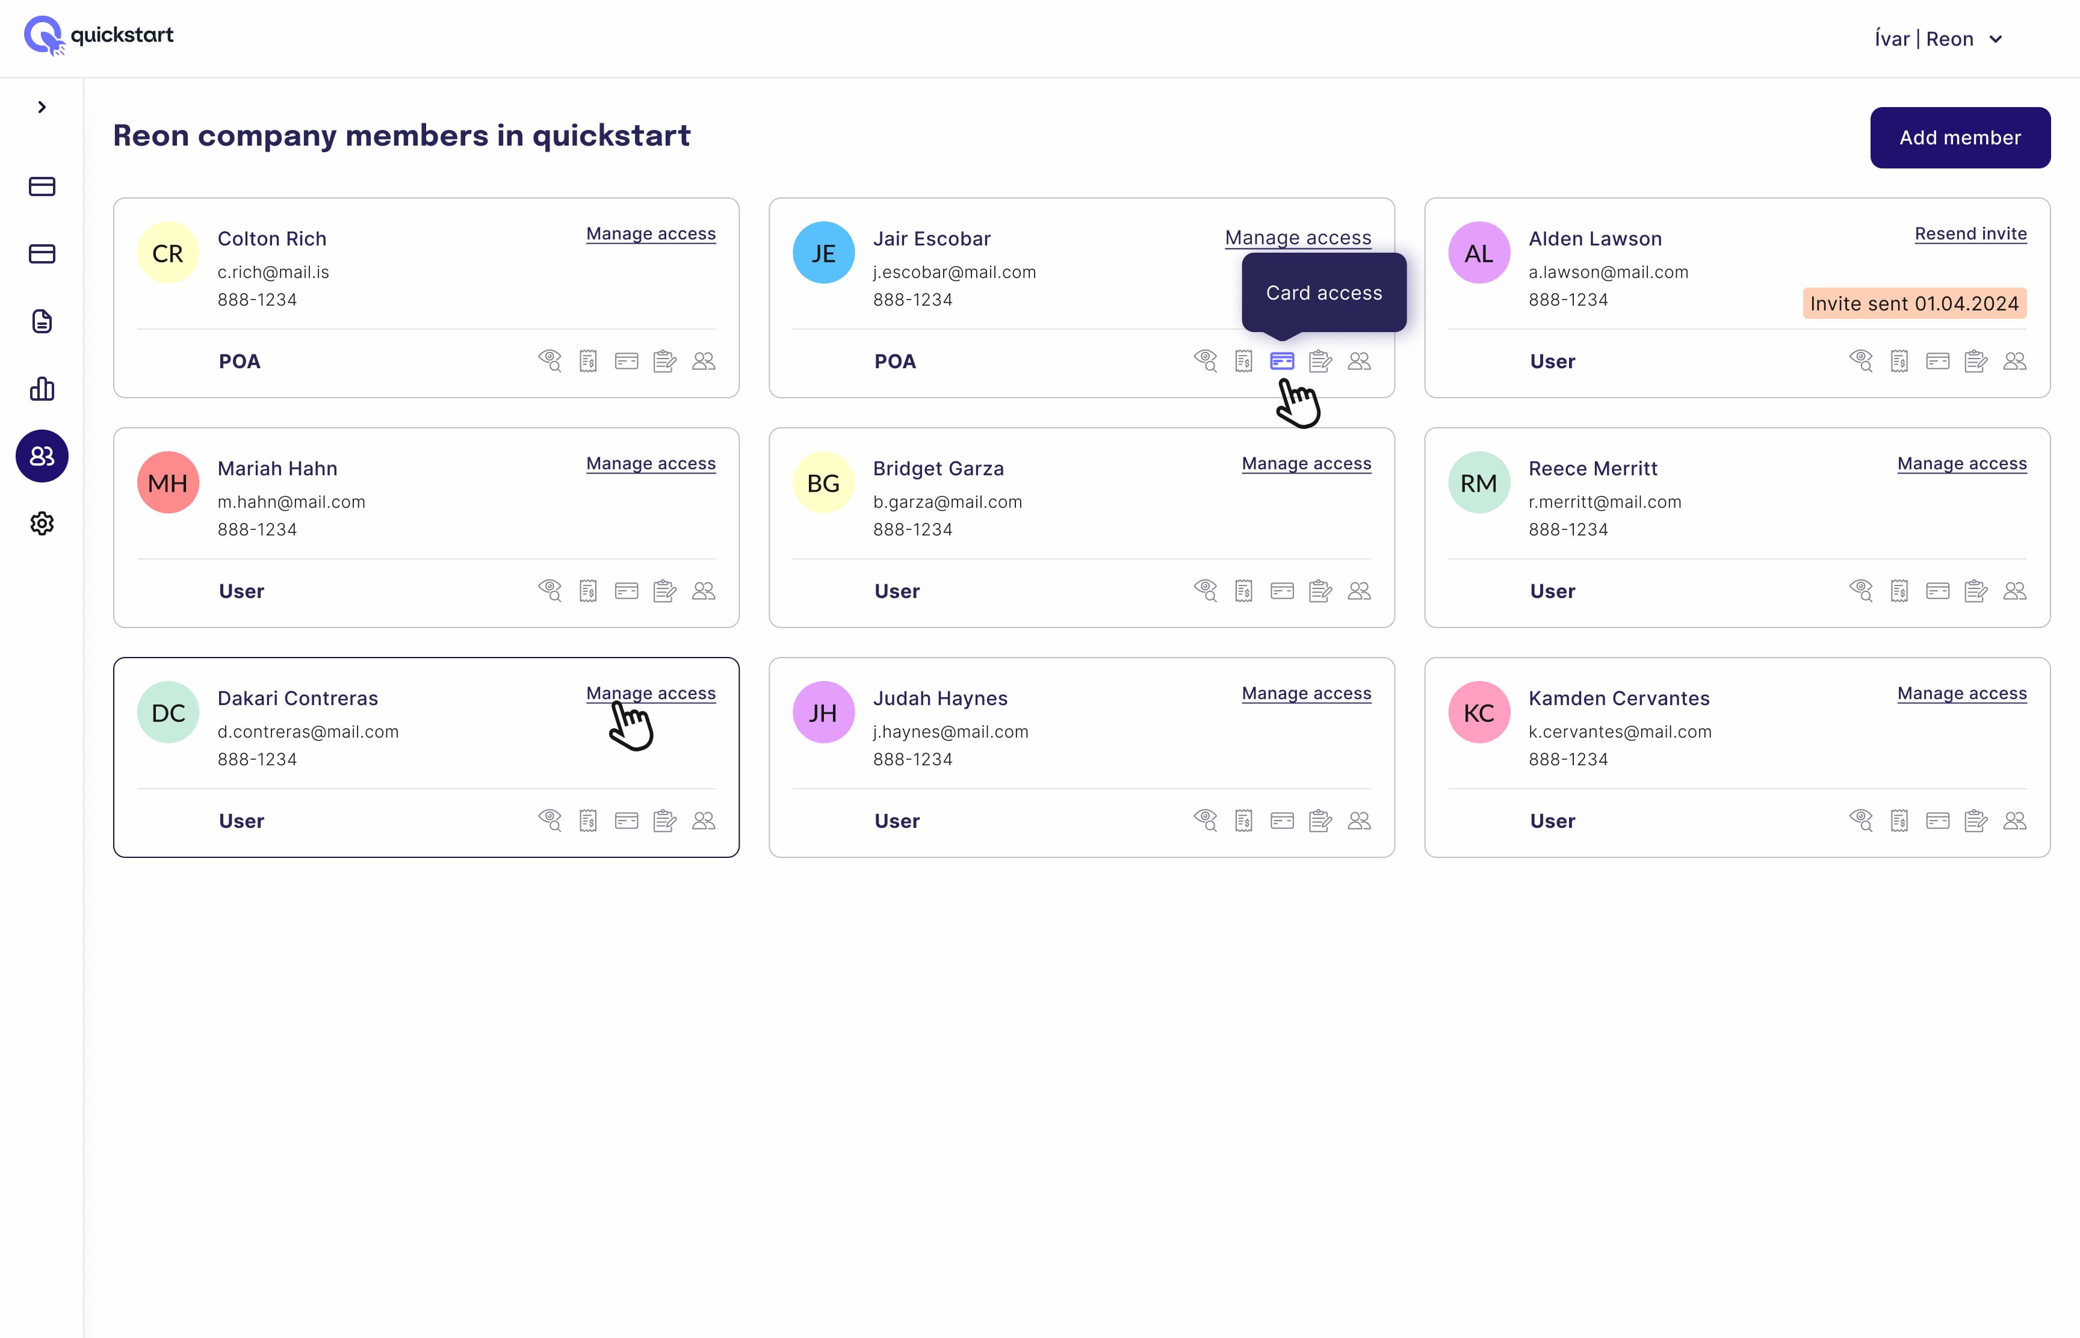
Task: Click the transactions receipt icon on Colton Rich's card
Action: 587,360
